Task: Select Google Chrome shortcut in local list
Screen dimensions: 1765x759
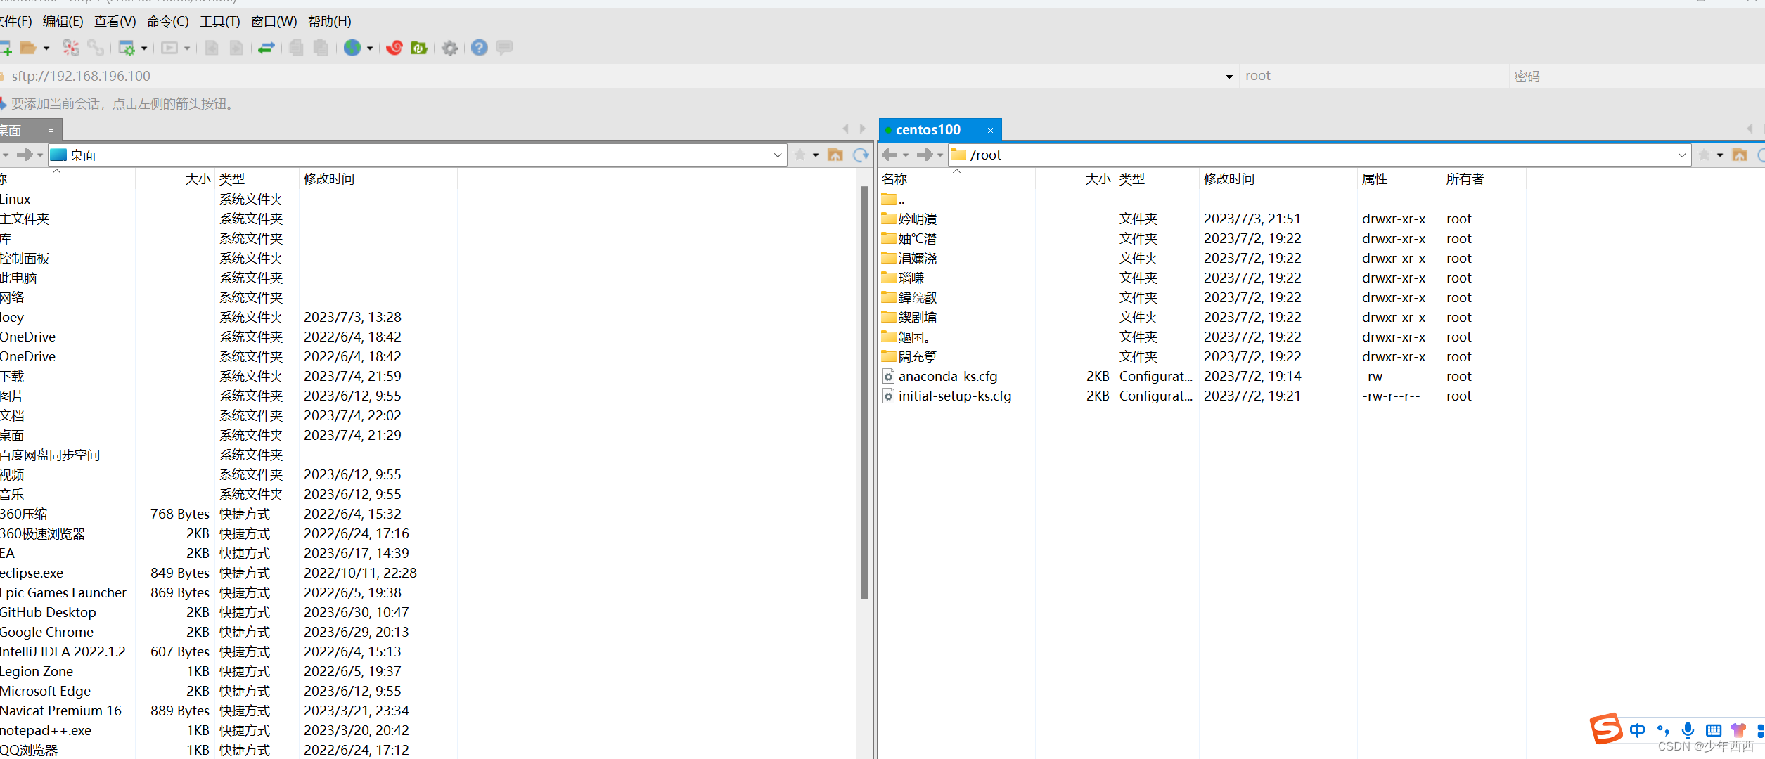Action: [46, 632]
